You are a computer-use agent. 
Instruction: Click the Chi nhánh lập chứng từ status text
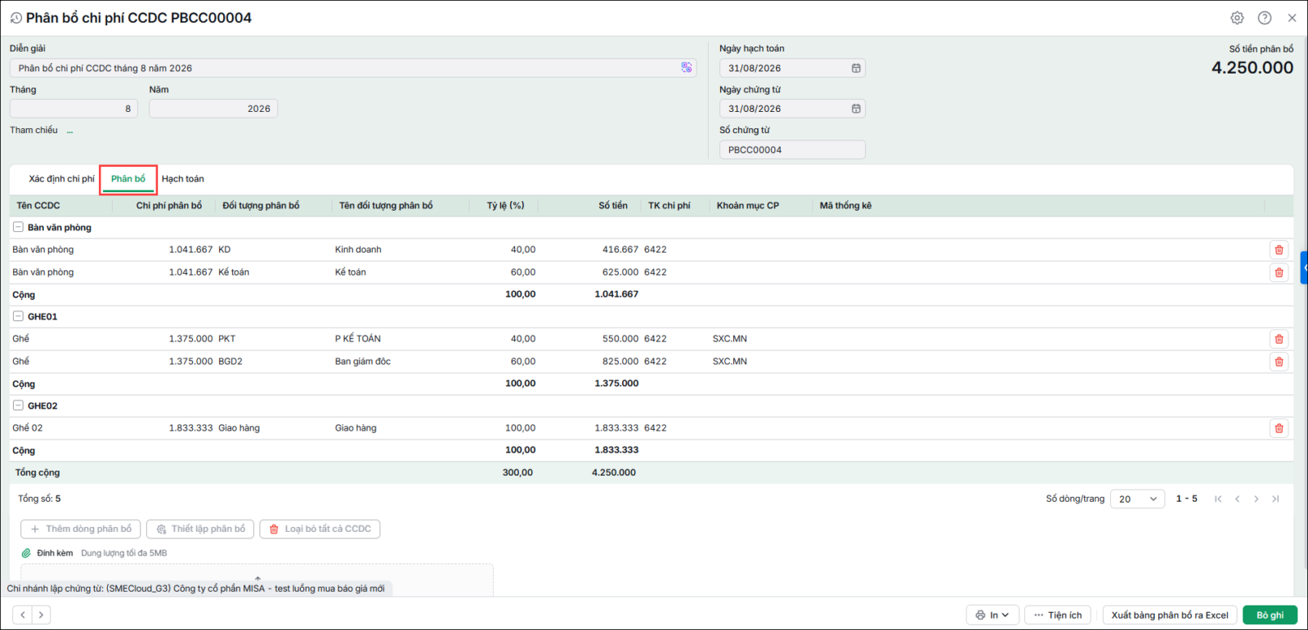point(196,589)
